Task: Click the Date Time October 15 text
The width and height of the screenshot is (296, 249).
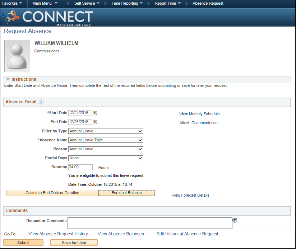Action: 100,184
